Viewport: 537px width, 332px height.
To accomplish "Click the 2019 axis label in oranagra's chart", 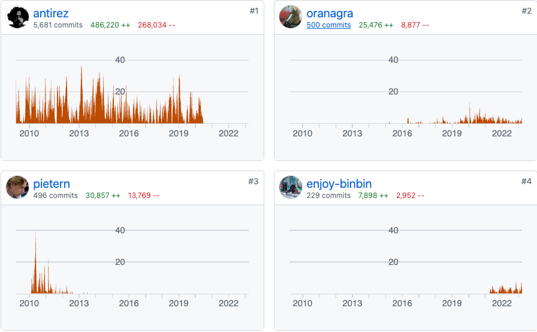I will coord(452,133).
